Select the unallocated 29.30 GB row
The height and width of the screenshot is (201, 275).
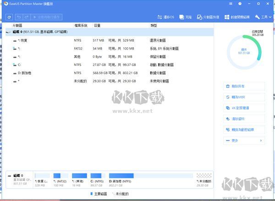pyautogui.click(x=110, y=81)
